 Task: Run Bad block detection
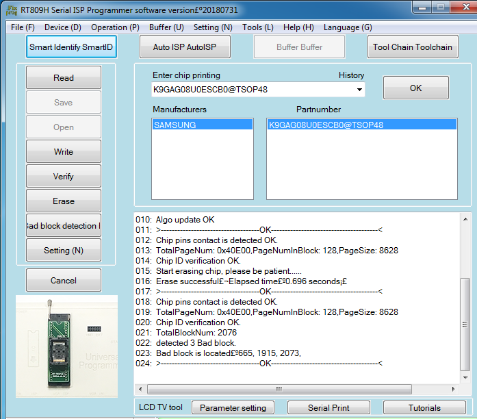(x=64, y=225)
